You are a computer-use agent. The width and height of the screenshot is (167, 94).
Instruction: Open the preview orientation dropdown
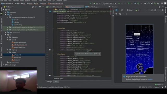point(123,10)
